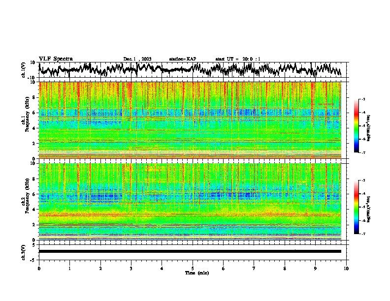Click time axis tick label "6"
The image size is (390, 301).
pos(224,269)
